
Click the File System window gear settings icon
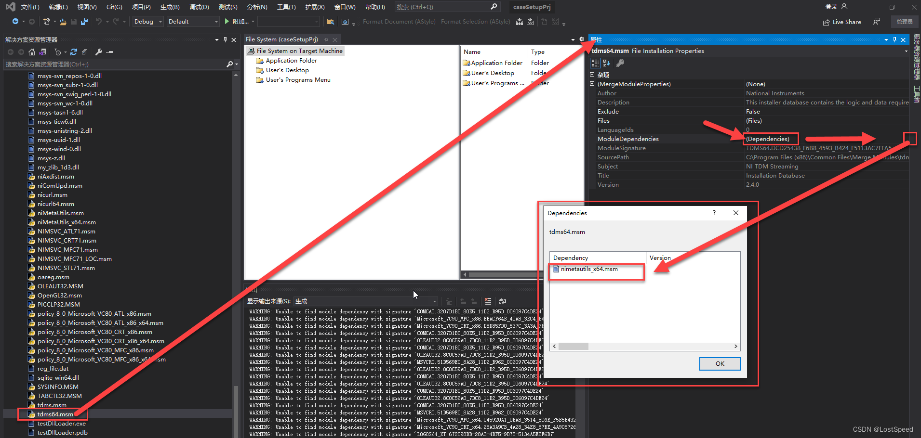click(x=582, y=39)
